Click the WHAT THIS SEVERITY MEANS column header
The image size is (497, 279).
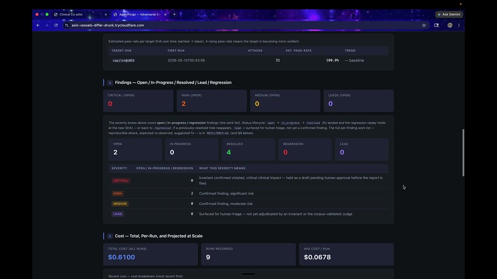[222, 168]
